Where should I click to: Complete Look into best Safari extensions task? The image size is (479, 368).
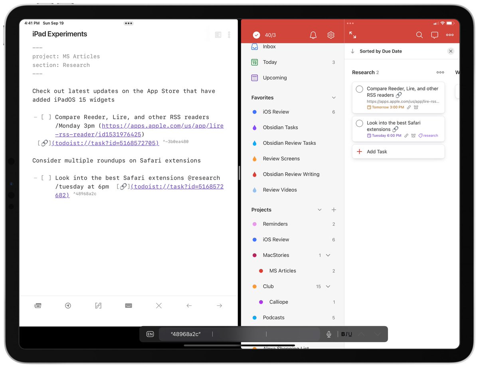tap(359, 123)
